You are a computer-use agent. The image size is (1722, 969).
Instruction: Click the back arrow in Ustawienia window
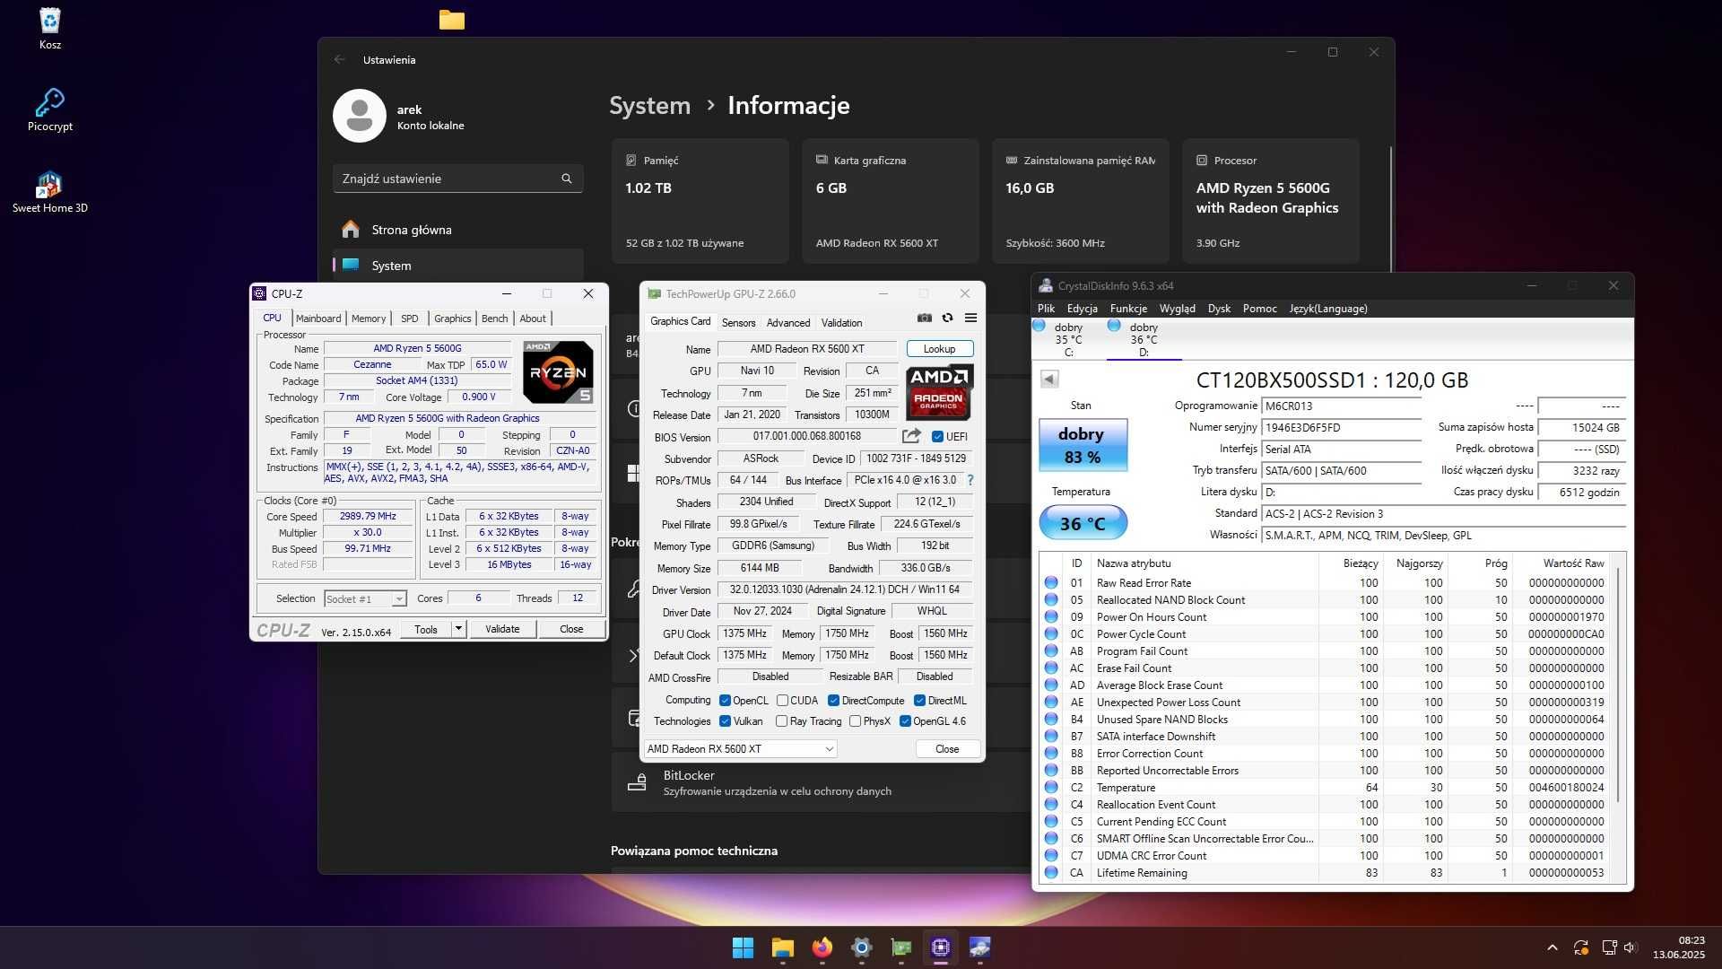[340, 60]
